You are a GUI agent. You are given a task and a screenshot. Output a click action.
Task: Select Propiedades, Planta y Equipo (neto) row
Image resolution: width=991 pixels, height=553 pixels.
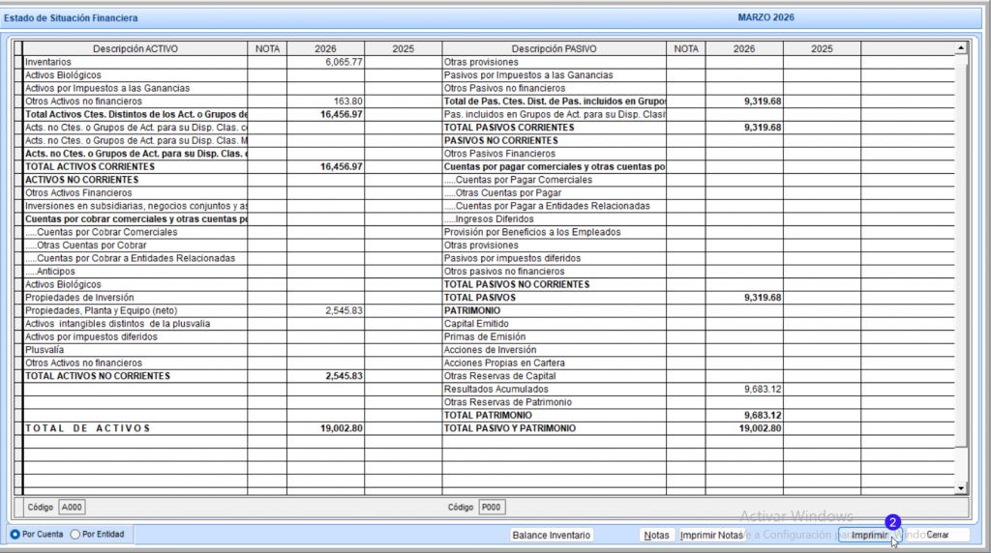pos(135,310)
